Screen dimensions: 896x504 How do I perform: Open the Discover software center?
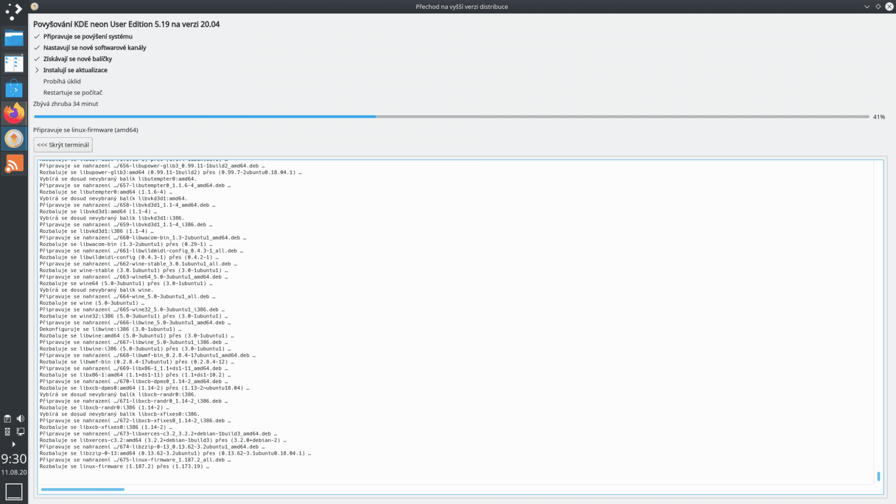tap(14, 87)
